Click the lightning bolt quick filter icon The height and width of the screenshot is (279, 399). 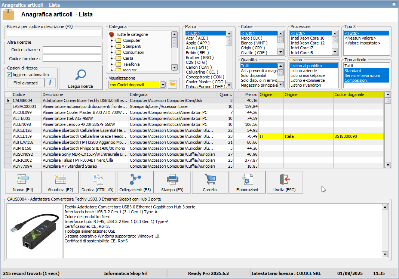(51, 83)
